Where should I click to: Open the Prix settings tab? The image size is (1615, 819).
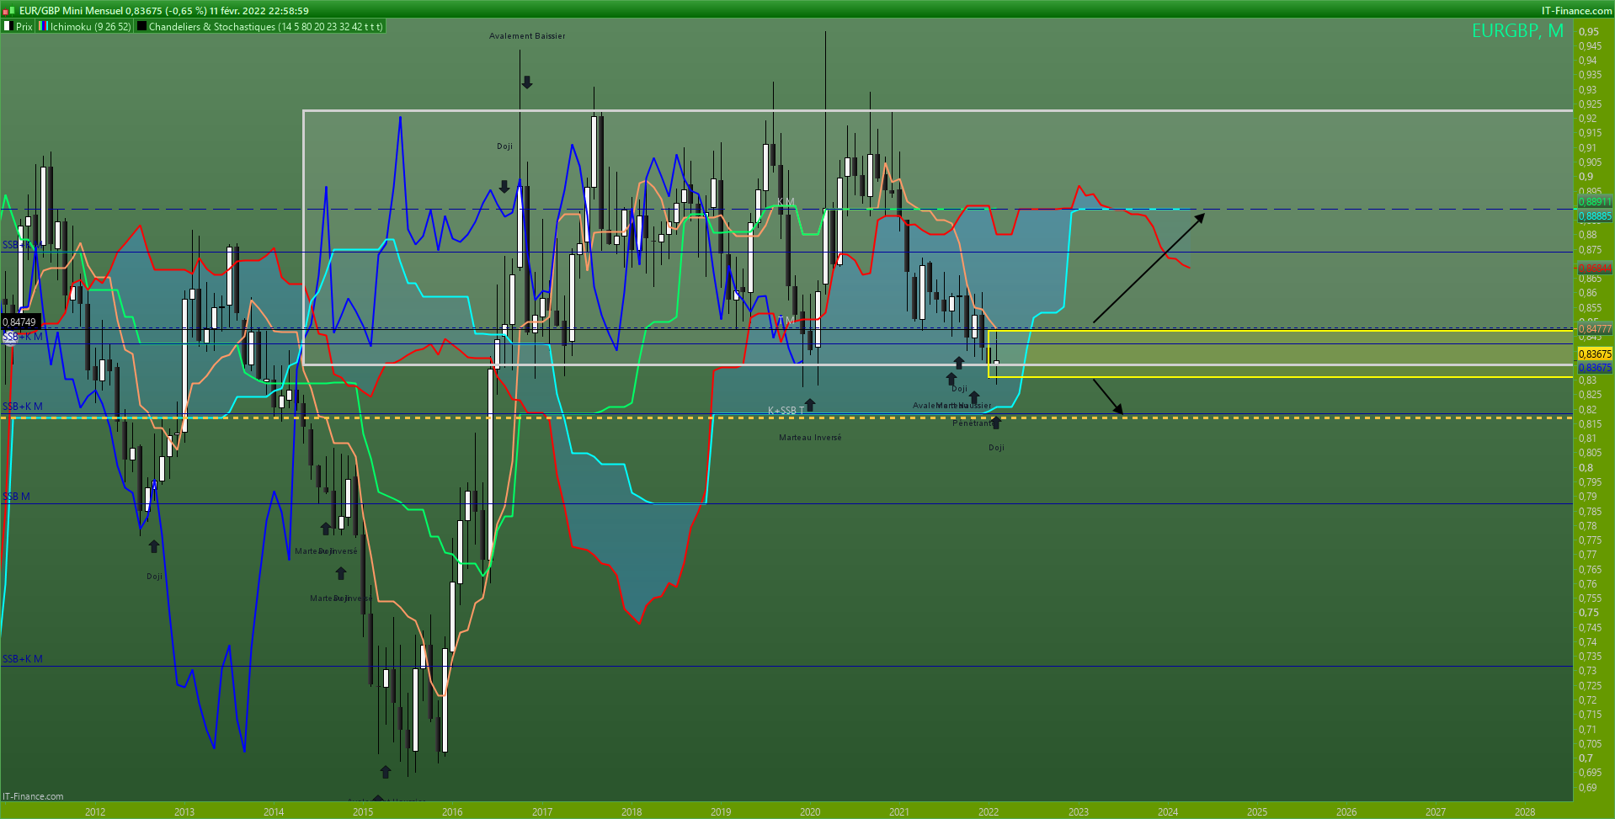click(24, 26)
